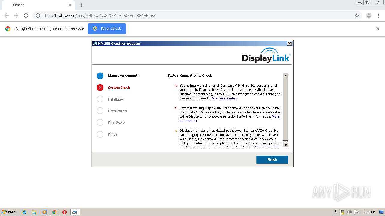Click the First Connect step circle
This screenshot has width=385, height=216.
(100, 111)
